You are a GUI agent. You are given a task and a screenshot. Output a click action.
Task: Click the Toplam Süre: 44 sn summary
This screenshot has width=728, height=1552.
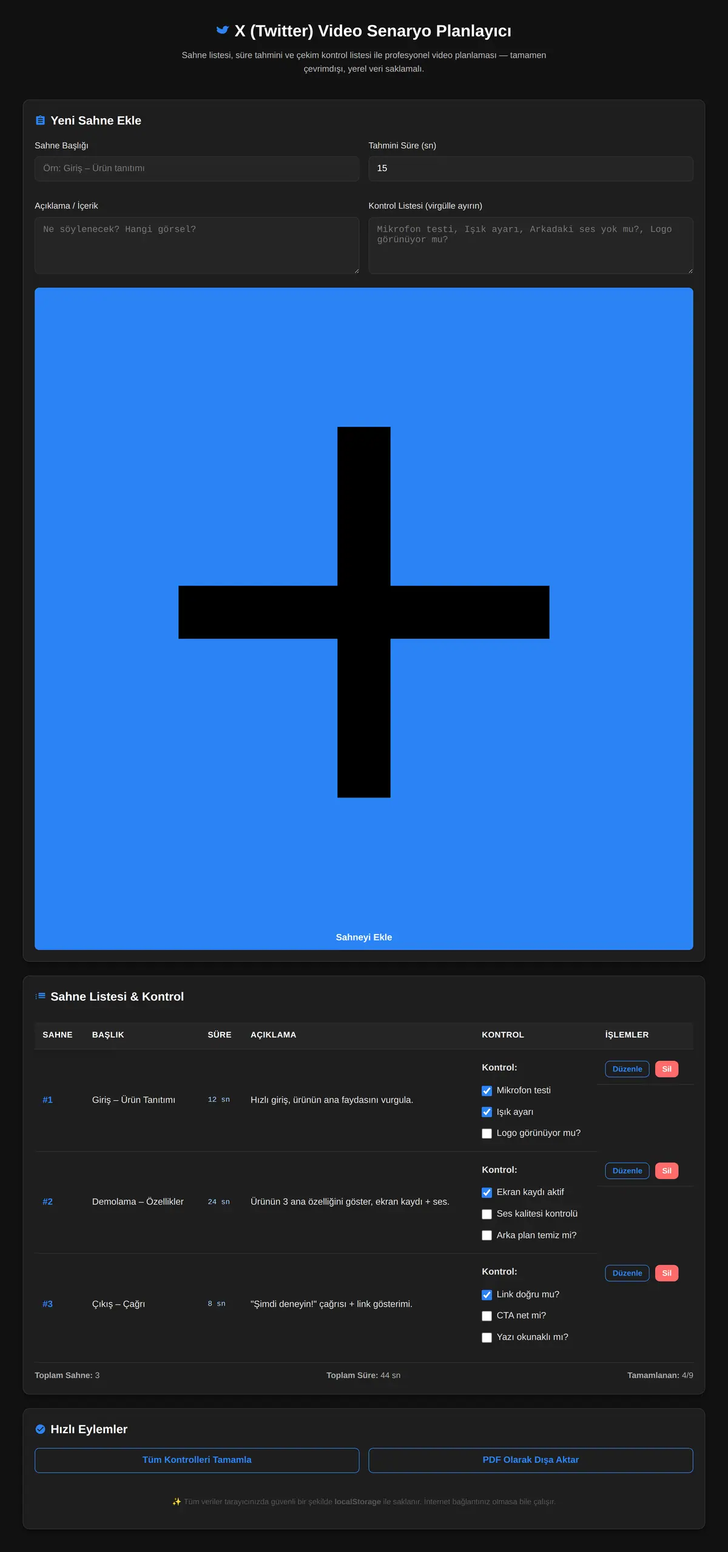click(363, 1375)
